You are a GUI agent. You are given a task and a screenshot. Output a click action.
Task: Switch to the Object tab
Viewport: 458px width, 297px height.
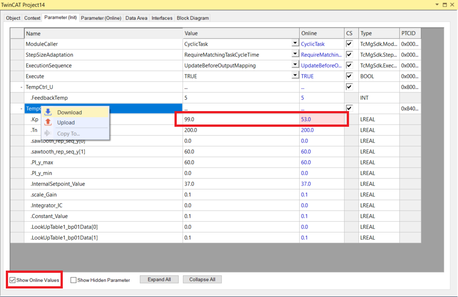coord(13,18)
